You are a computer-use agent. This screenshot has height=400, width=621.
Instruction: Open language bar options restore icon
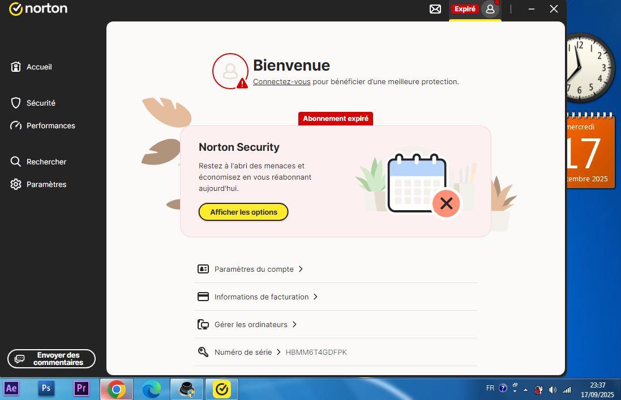pyautogui.click(x=515, y=385)
